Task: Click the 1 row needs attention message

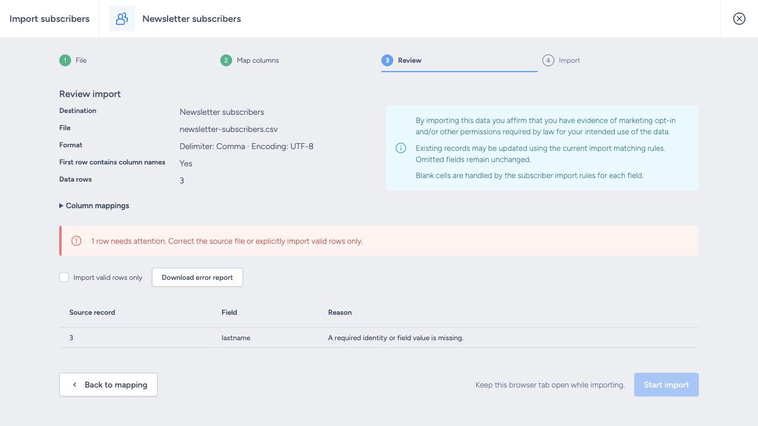Action: coord(227,241)
